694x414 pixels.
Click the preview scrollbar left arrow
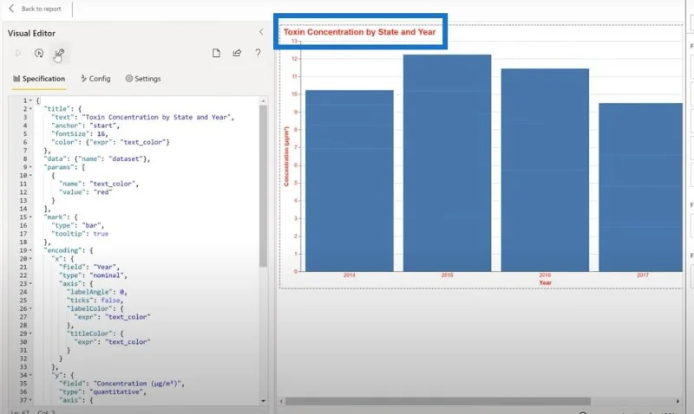pyautogui.click(x=281, y=401)
